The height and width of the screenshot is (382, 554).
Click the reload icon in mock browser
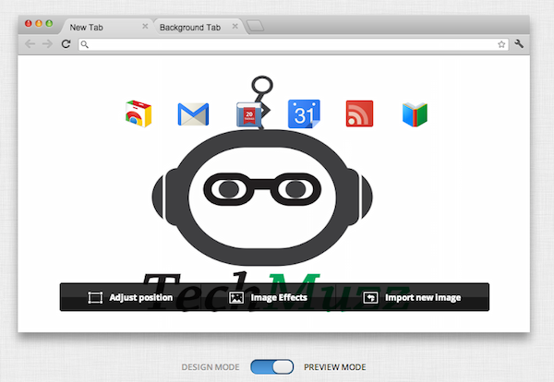[66, 44]
